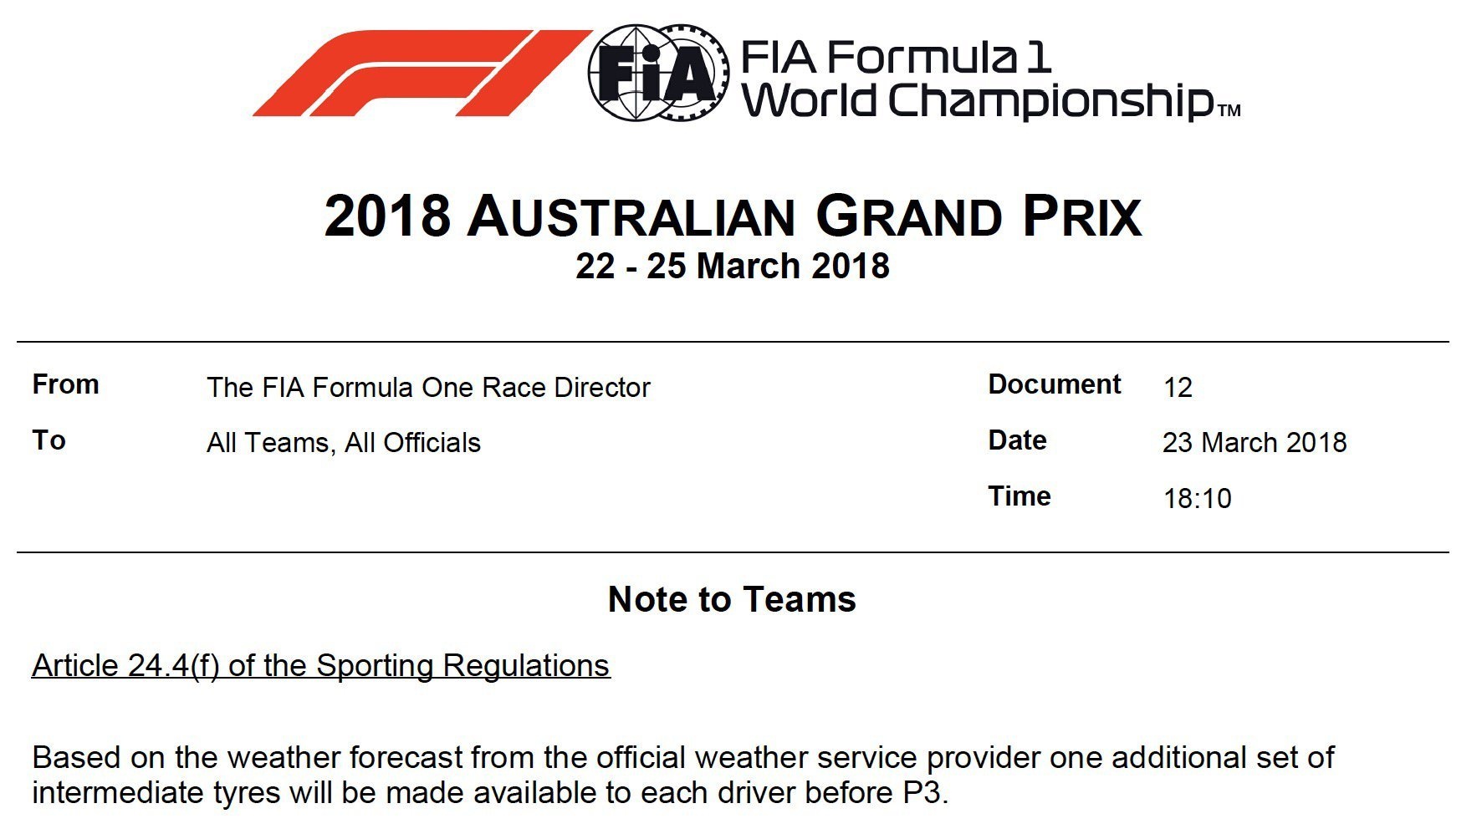
Task: Click the line starting with intermediate tyres
Action: (x=490, y=793)
